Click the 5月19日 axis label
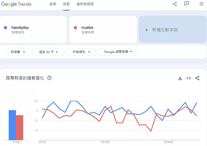207x146 pixels. (x=105, y=142)
